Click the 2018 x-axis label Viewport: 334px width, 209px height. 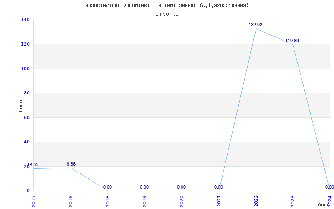(108, 201)
